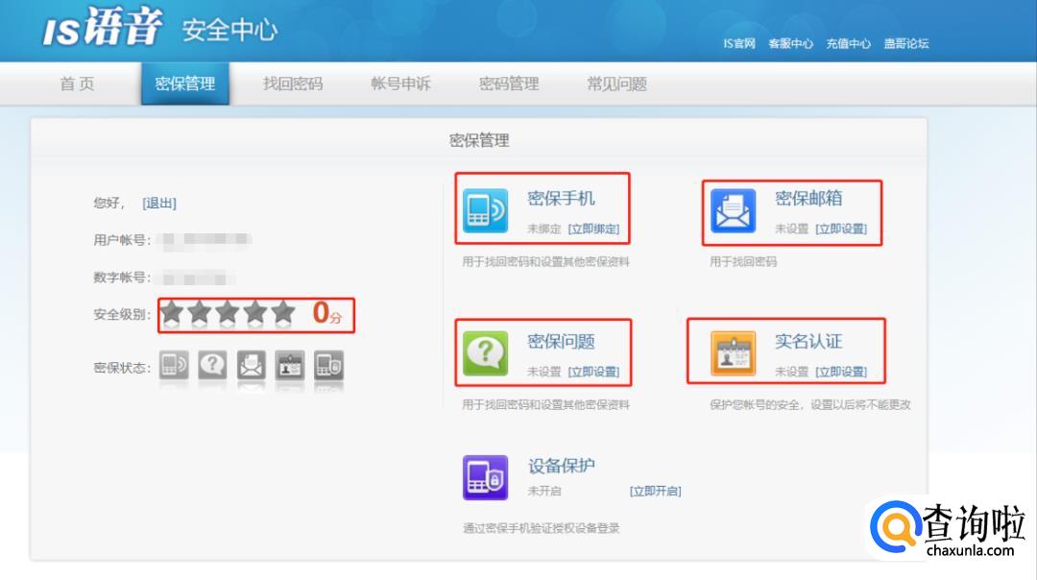Switch to the 找回密码 tab
Screen dimensions: 1037x580
(x=293, y=85)
